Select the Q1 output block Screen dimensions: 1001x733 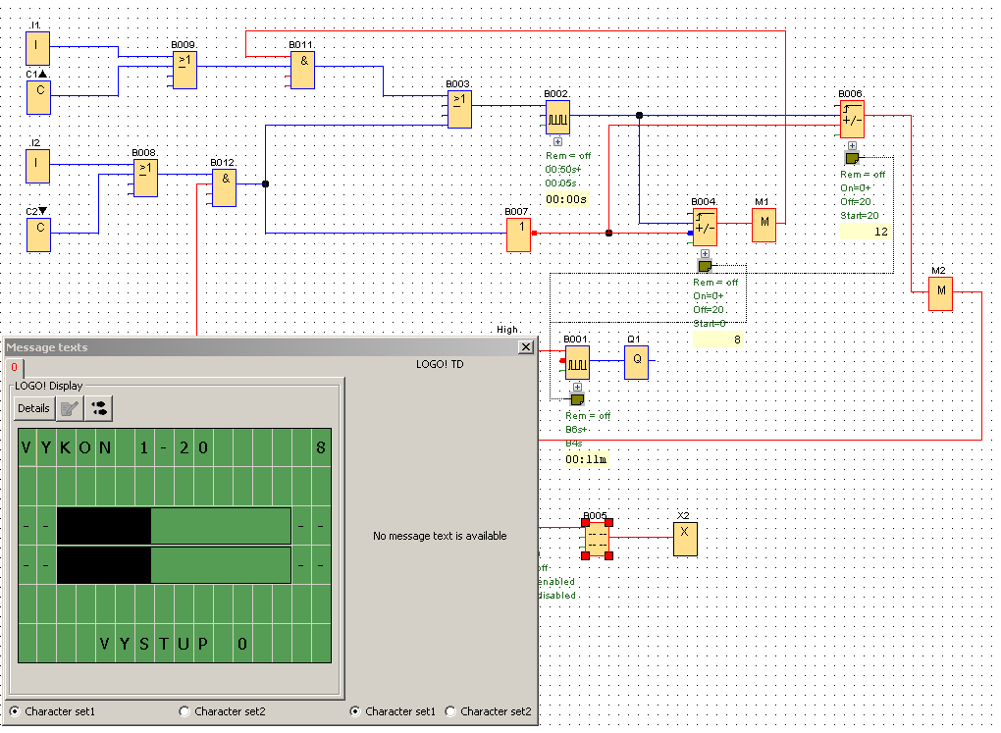pos(636,361)
